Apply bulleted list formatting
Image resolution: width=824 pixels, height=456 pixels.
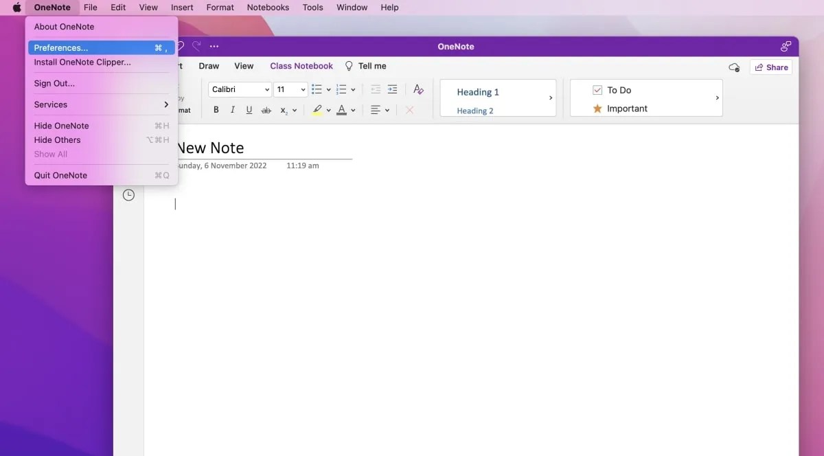(x=316, y=89)
